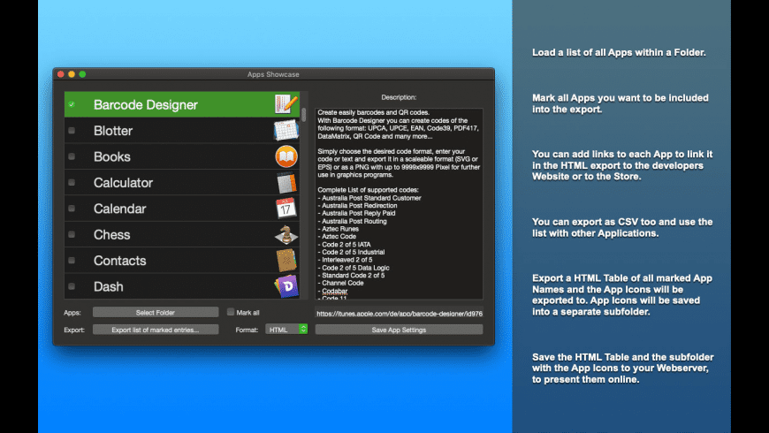This screenshot has width=769, height=433.
Task: Click the Apps Showcase window title
Action: [x=273, y=74]
